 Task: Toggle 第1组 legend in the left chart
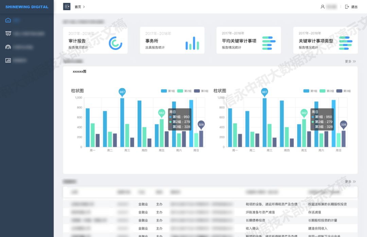click(168, 91)
